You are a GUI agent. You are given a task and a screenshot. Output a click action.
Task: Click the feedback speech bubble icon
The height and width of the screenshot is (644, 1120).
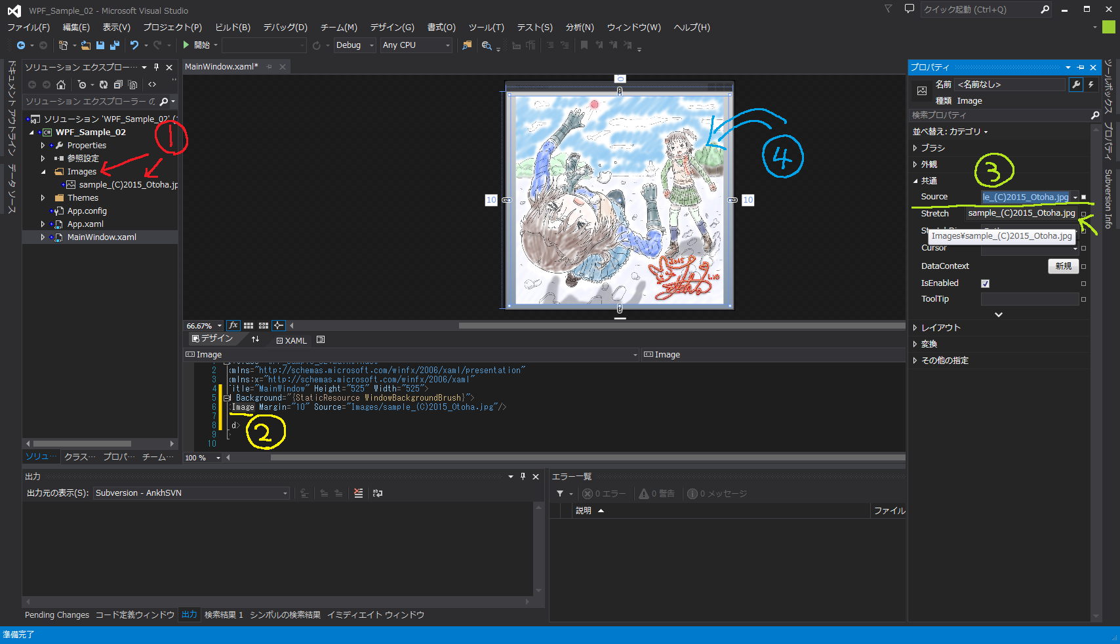909,9
